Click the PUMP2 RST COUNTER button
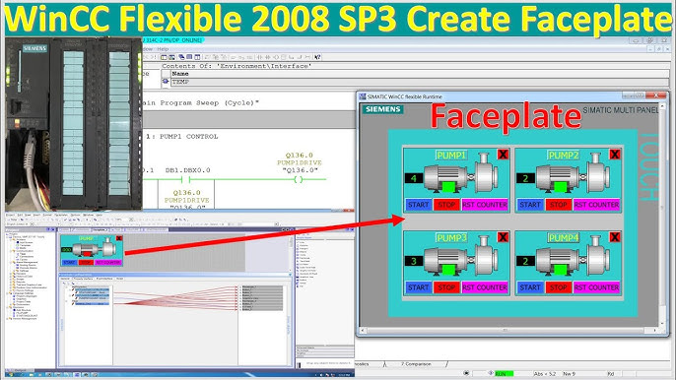676x380 pixels. click(596, 205)
